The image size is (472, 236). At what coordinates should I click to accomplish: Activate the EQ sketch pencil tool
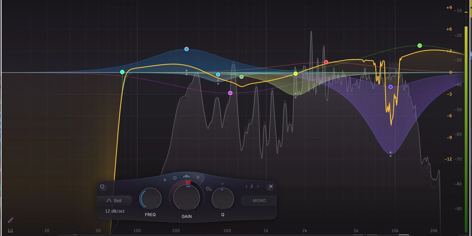click(10, 220)
